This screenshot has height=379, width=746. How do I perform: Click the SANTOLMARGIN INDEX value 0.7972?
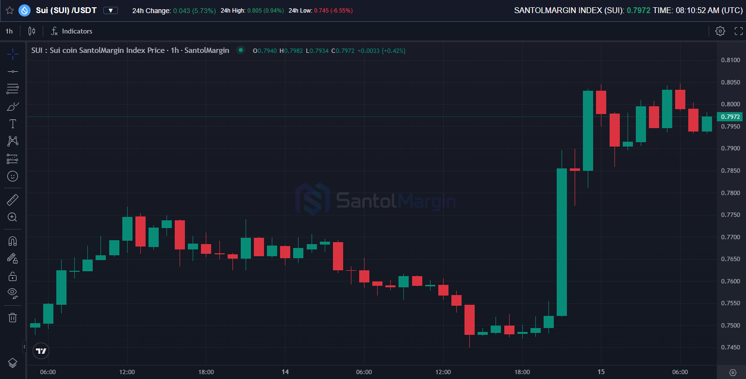[x=638, y=10]
